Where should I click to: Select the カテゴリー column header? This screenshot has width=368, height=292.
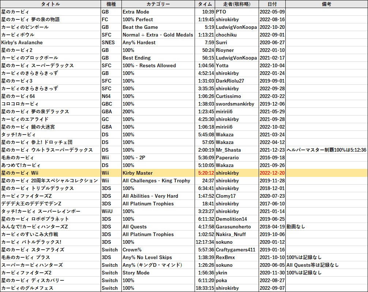(158, 4)
